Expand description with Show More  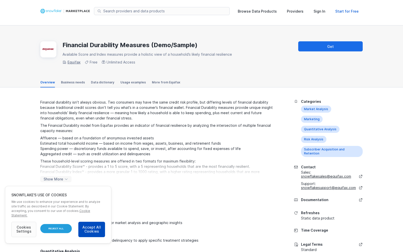point(56,179)
